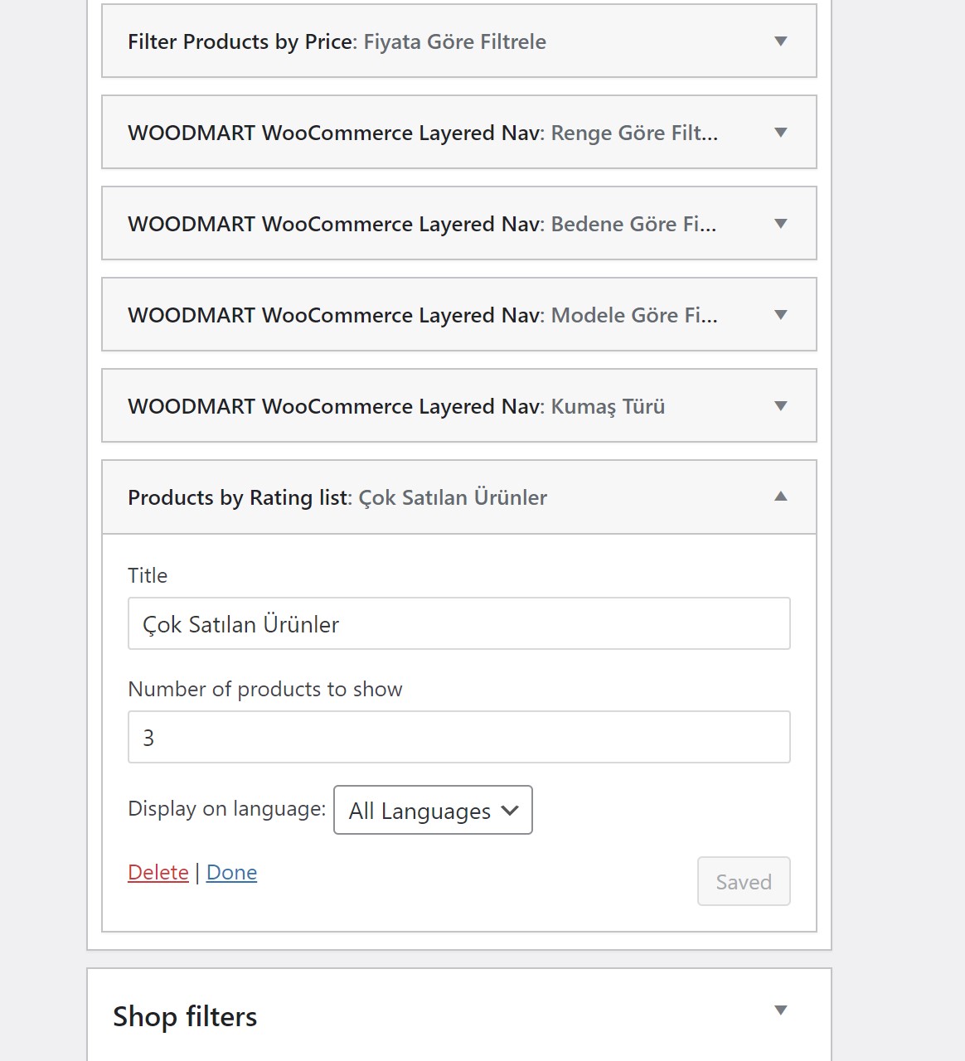Expand the Bedene Göre Fi... widget arrow
965x1061 pixels.
780,224
